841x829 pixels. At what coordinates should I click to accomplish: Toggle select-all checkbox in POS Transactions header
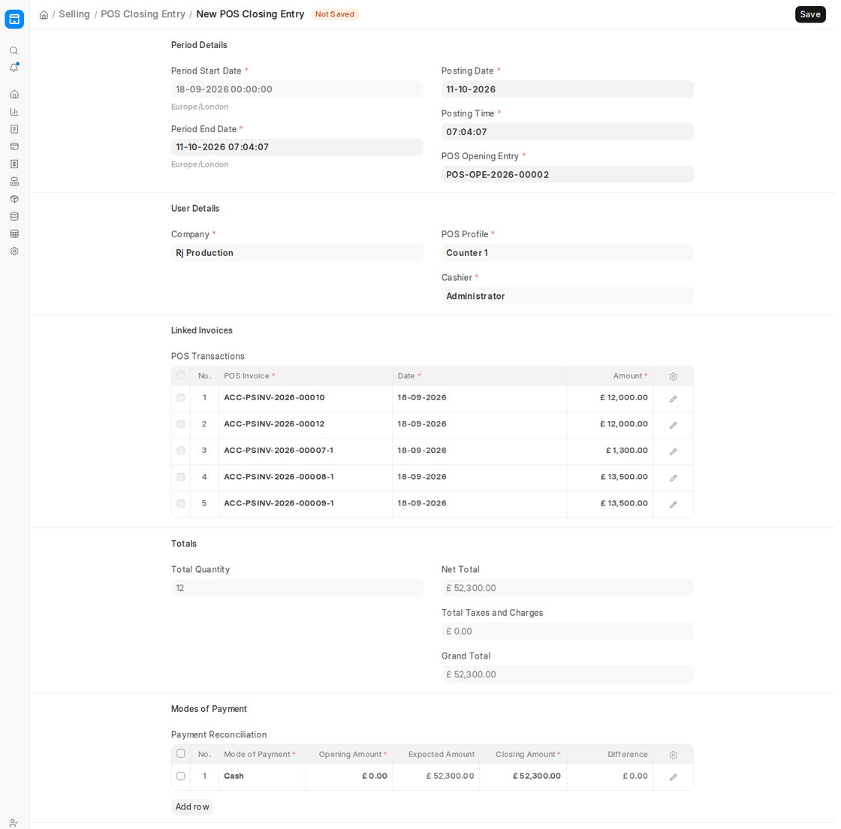pos(181,375)
